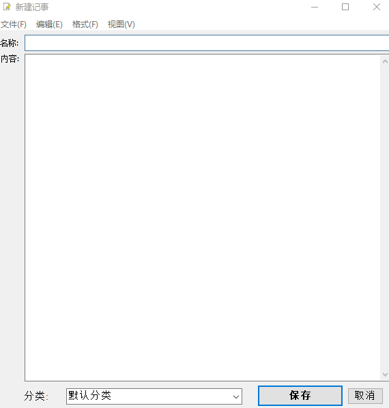Expand the 默认分类 category dropdown

154,396
